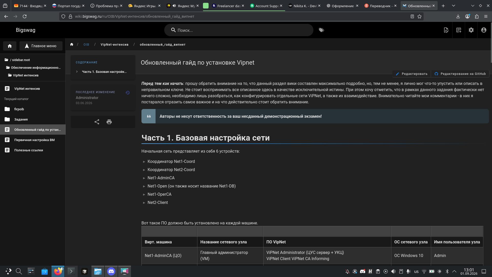492x277 pixels.
Task: Expand hidden system tray icons arrow
Action: (454, 271)
